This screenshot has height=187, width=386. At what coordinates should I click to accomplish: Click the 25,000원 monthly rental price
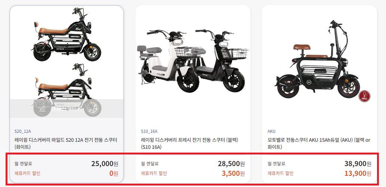[105, 164]
